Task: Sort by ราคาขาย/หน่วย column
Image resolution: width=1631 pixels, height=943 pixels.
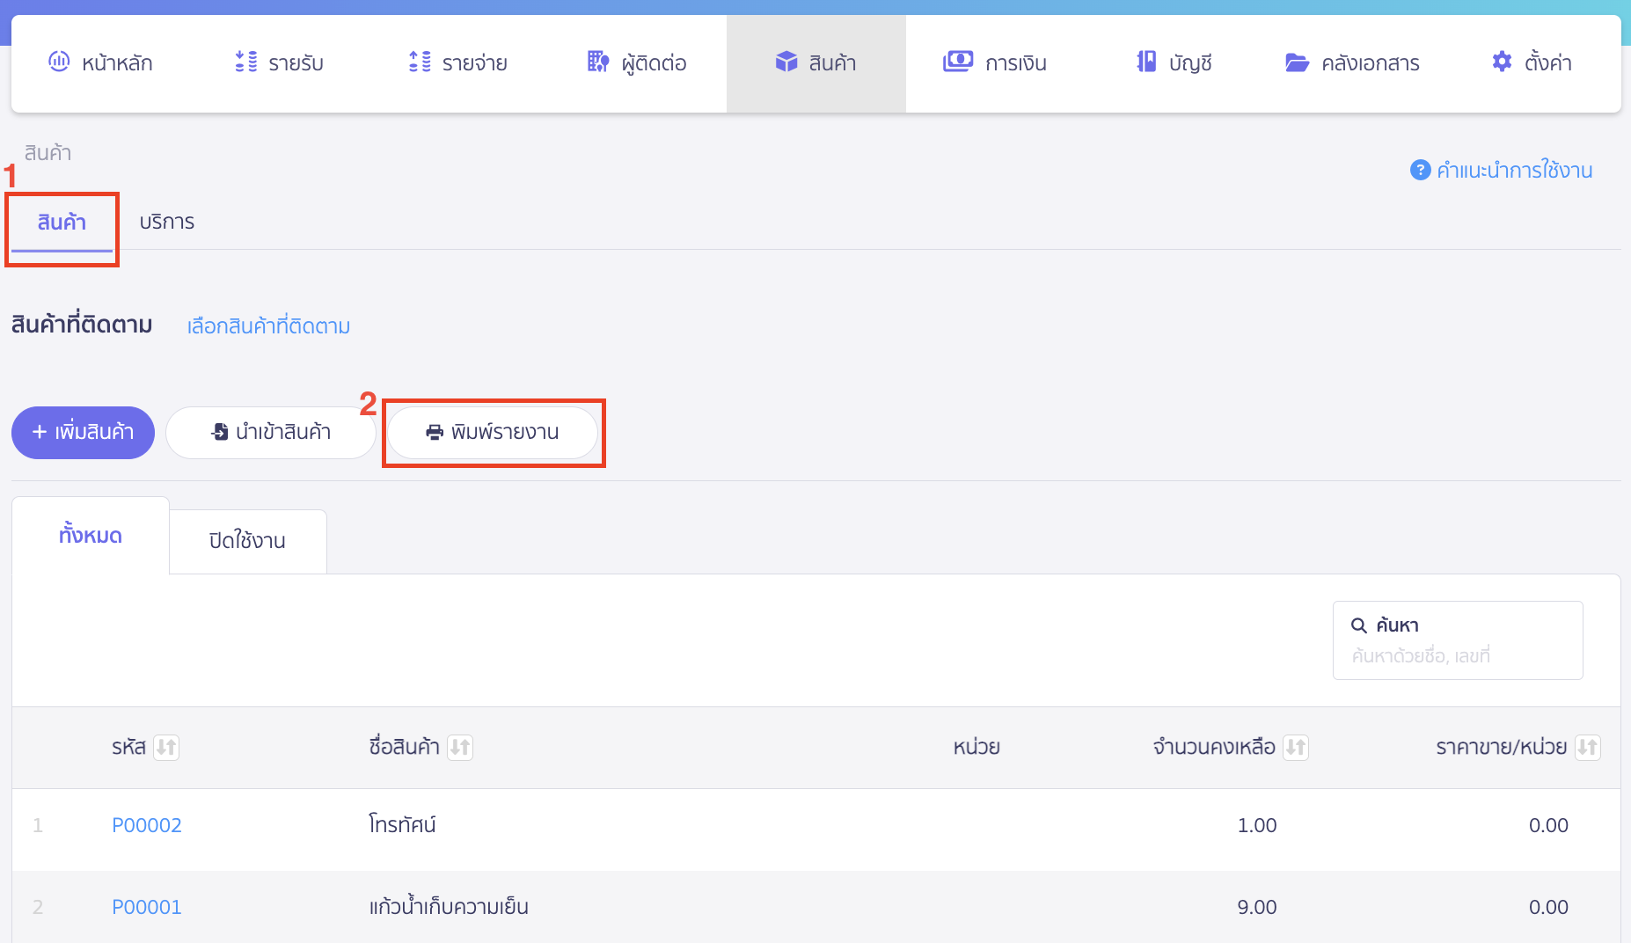Action: (1587, 747)
